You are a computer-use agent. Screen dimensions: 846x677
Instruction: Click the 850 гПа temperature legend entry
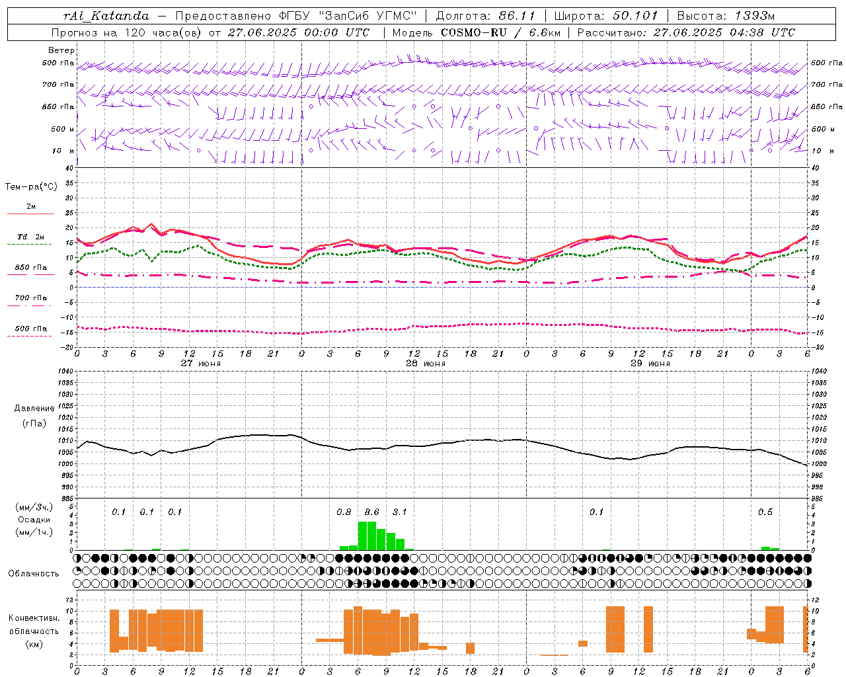[x=31, y=268]
